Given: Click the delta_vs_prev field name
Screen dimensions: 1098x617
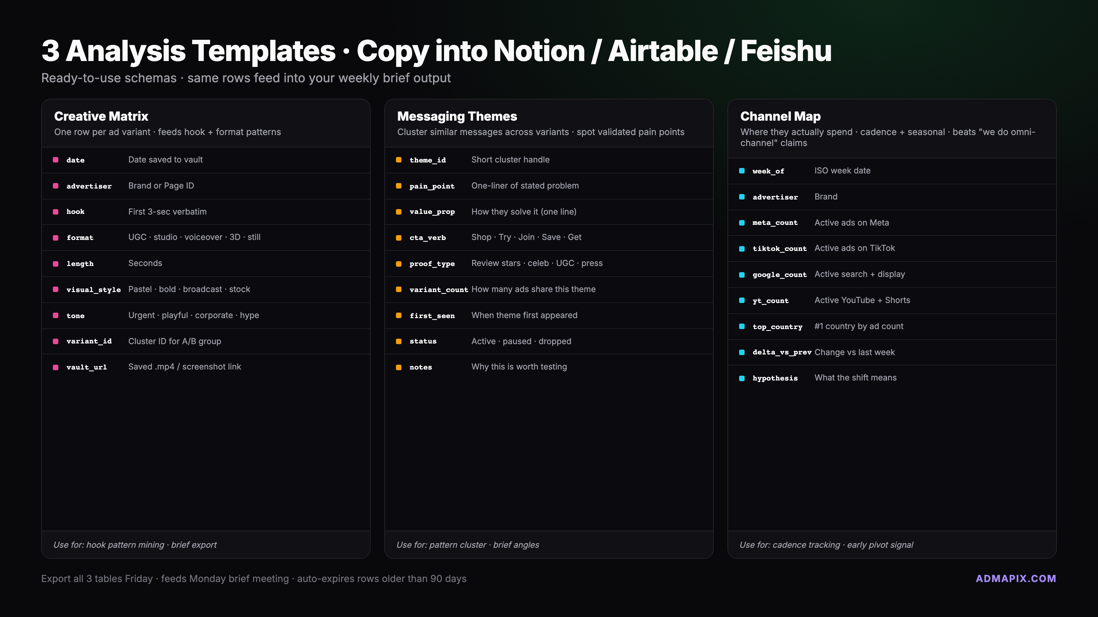Looking at the screenshot, I should click(x=782, y=352).
